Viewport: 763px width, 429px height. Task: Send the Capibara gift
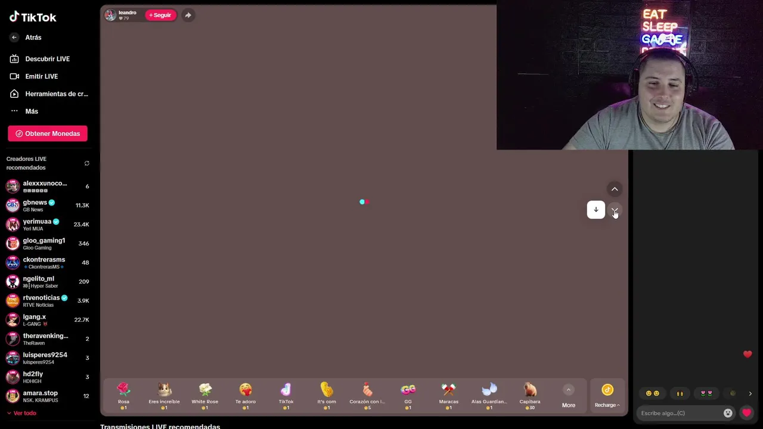(x=530, y=396)
